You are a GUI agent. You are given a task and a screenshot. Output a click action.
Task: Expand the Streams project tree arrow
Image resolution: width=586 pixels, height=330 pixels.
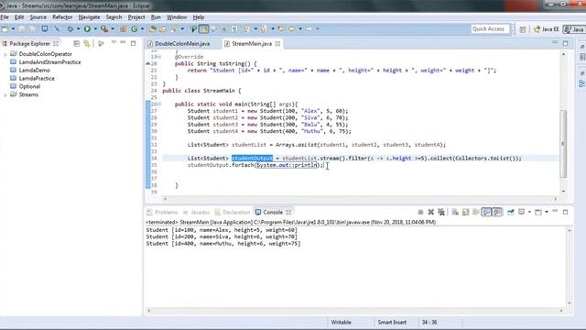pyautogui.click(x=5, y=95)
